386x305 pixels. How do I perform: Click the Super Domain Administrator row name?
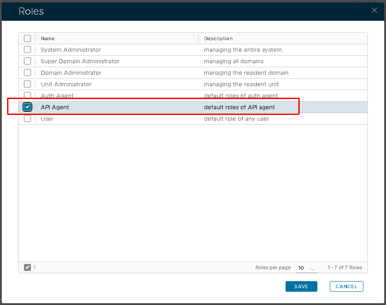80,61
